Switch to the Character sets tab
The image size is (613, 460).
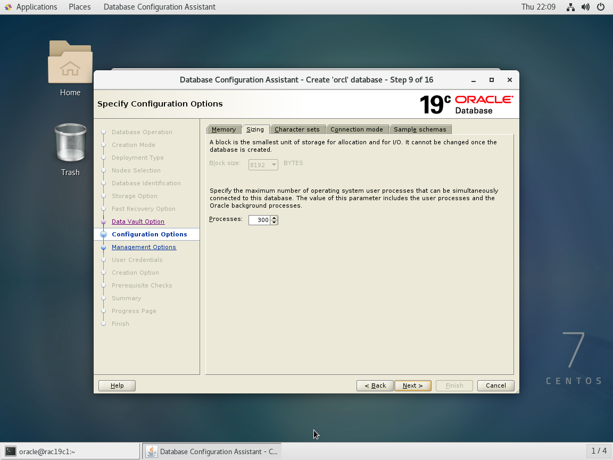297,129
